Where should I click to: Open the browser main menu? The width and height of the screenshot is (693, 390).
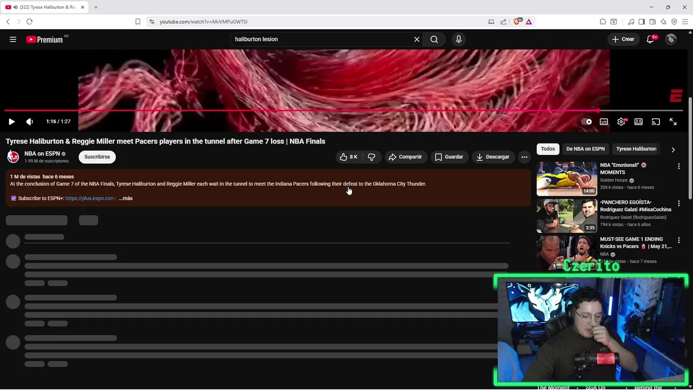point(685,22)
